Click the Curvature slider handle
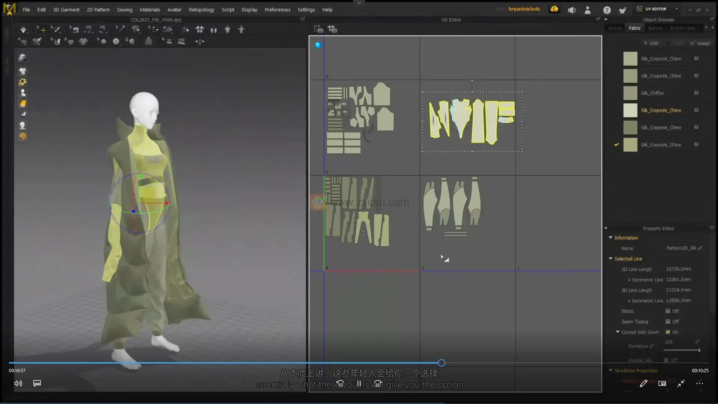718x404 pixels. tap(699, 350)
